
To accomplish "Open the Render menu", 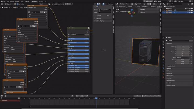I will point(12,1).
